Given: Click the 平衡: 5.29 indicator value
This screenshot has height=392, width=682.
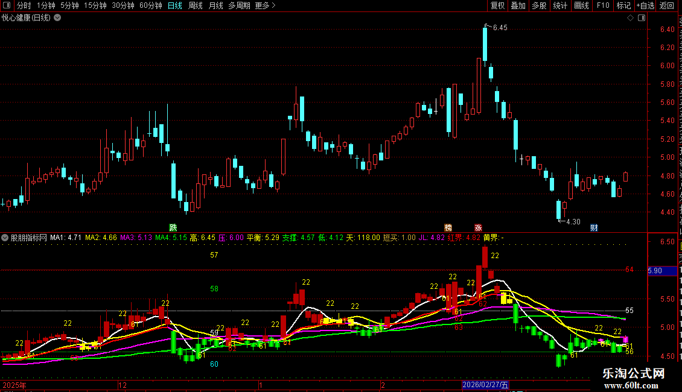Looking at the screenshot, I should click(263, 238).
